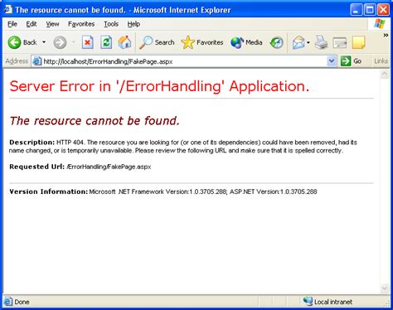Open the Search pane
This screenshot has width=393, height=310.
pos(157,42)
